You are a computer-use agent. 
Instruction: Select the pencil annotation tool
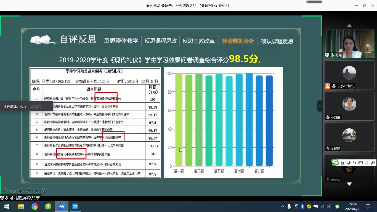(x=5, y=191)
